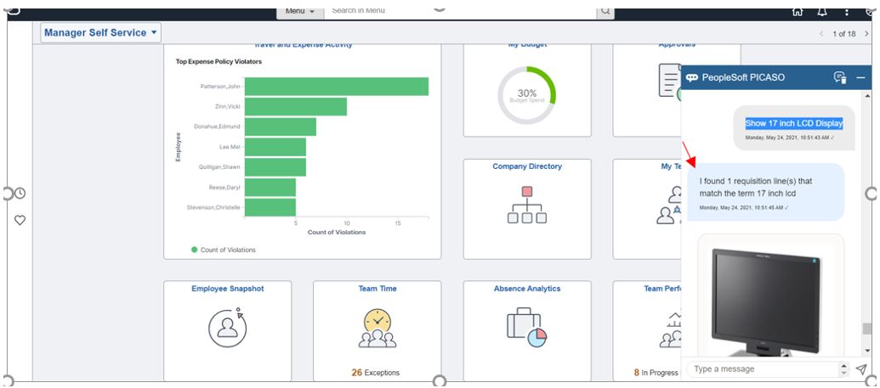Click the message box stepper arrows

(843, 369)
